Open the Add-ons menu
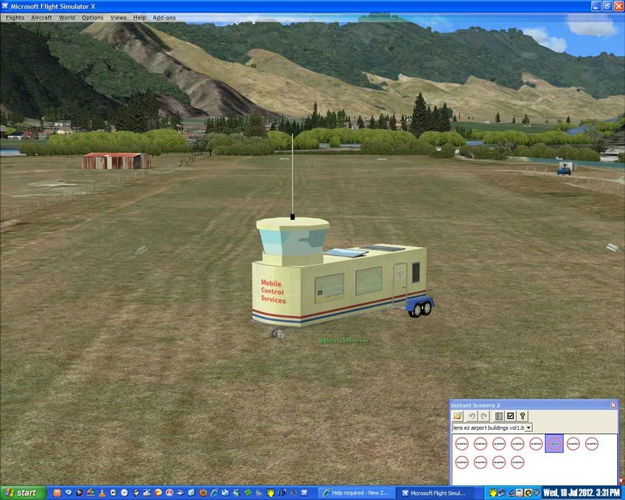 click(164, 18)
